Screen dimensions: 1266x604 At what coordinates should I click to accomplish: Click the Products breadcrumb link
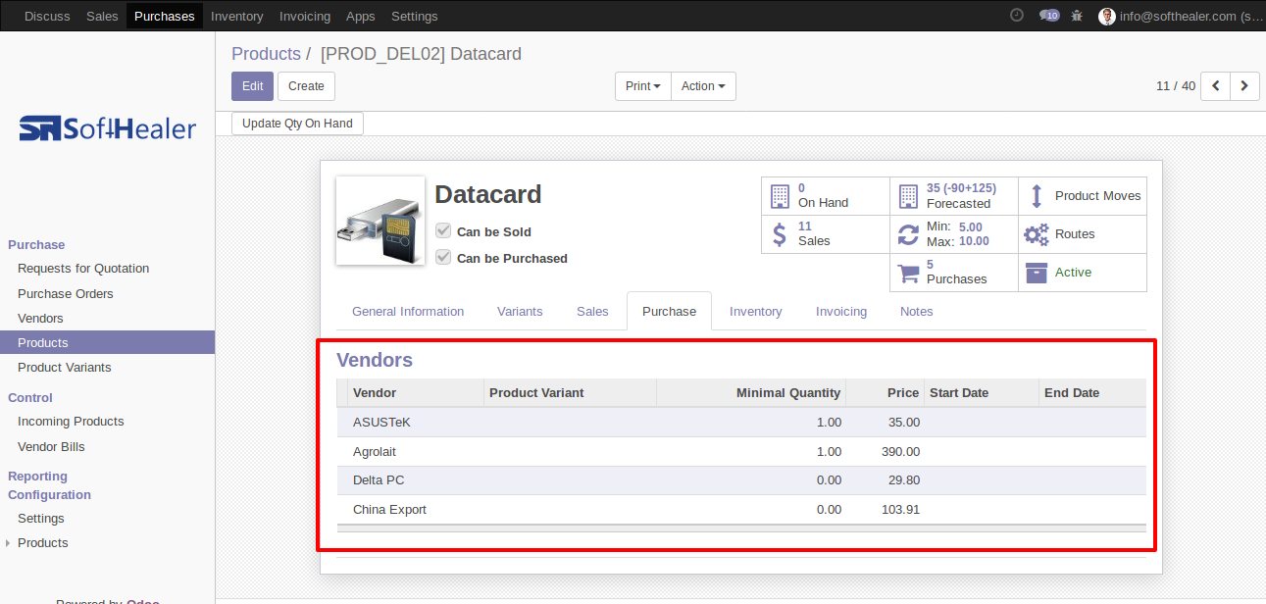coord(266,54)
